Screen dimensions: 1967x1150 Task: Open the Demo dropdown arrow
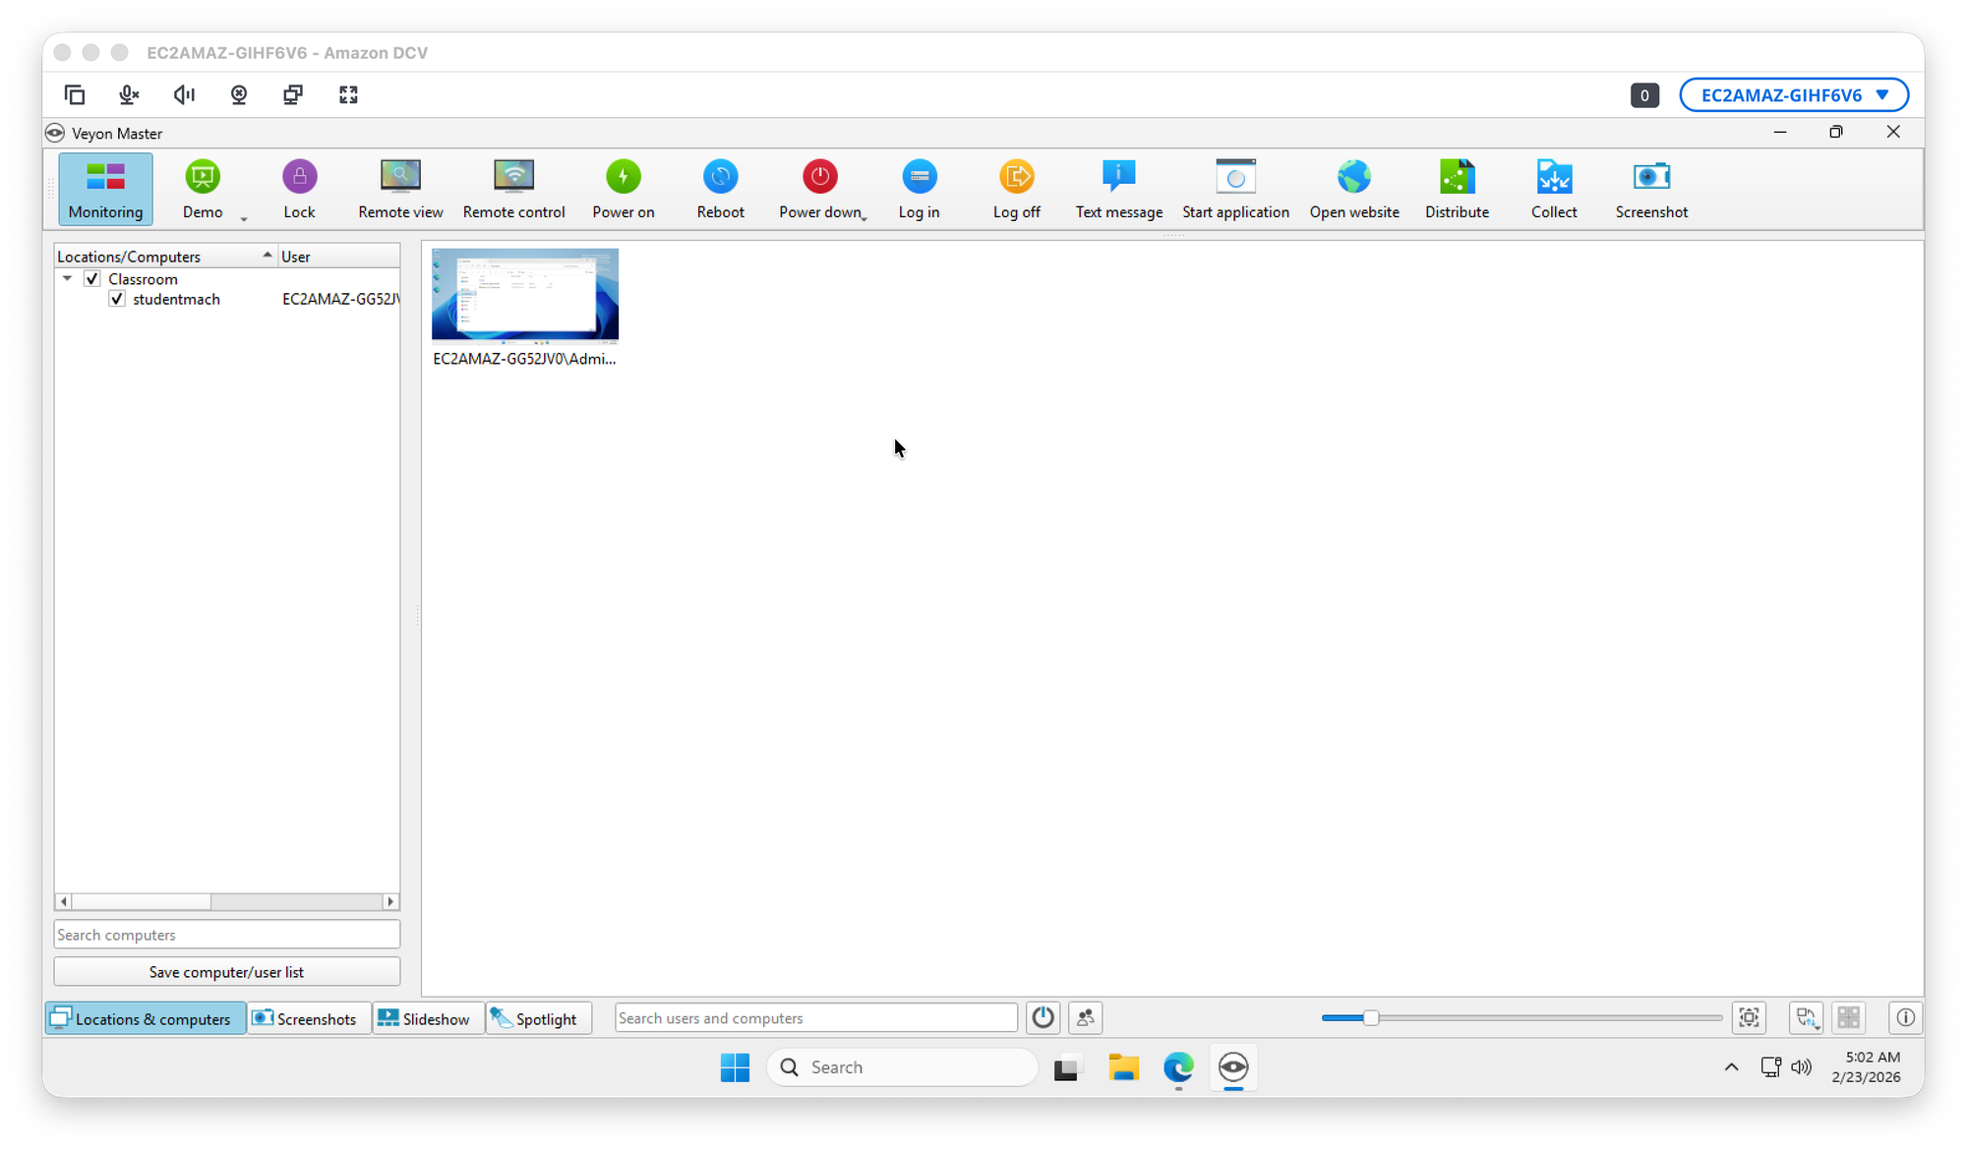(x=244, y=218)
